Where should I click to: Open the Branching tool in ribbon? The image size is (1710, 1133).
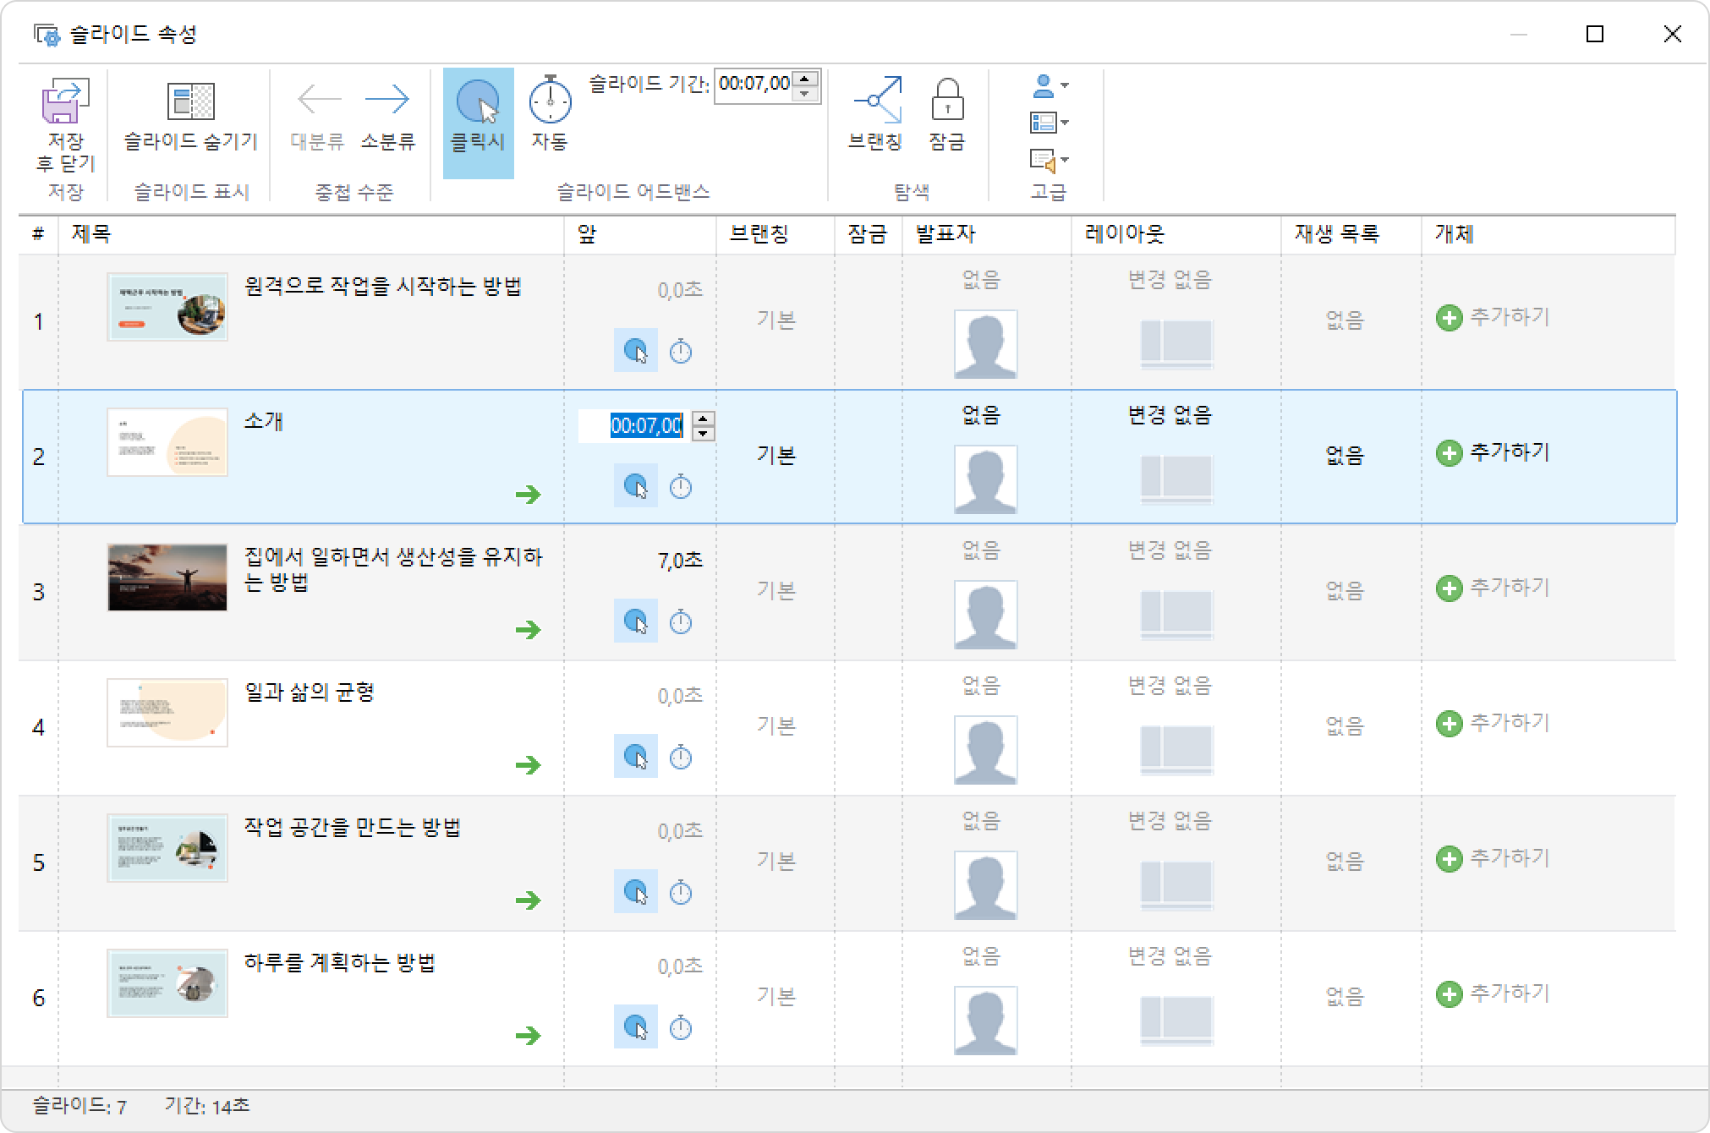tap(877, 101)
